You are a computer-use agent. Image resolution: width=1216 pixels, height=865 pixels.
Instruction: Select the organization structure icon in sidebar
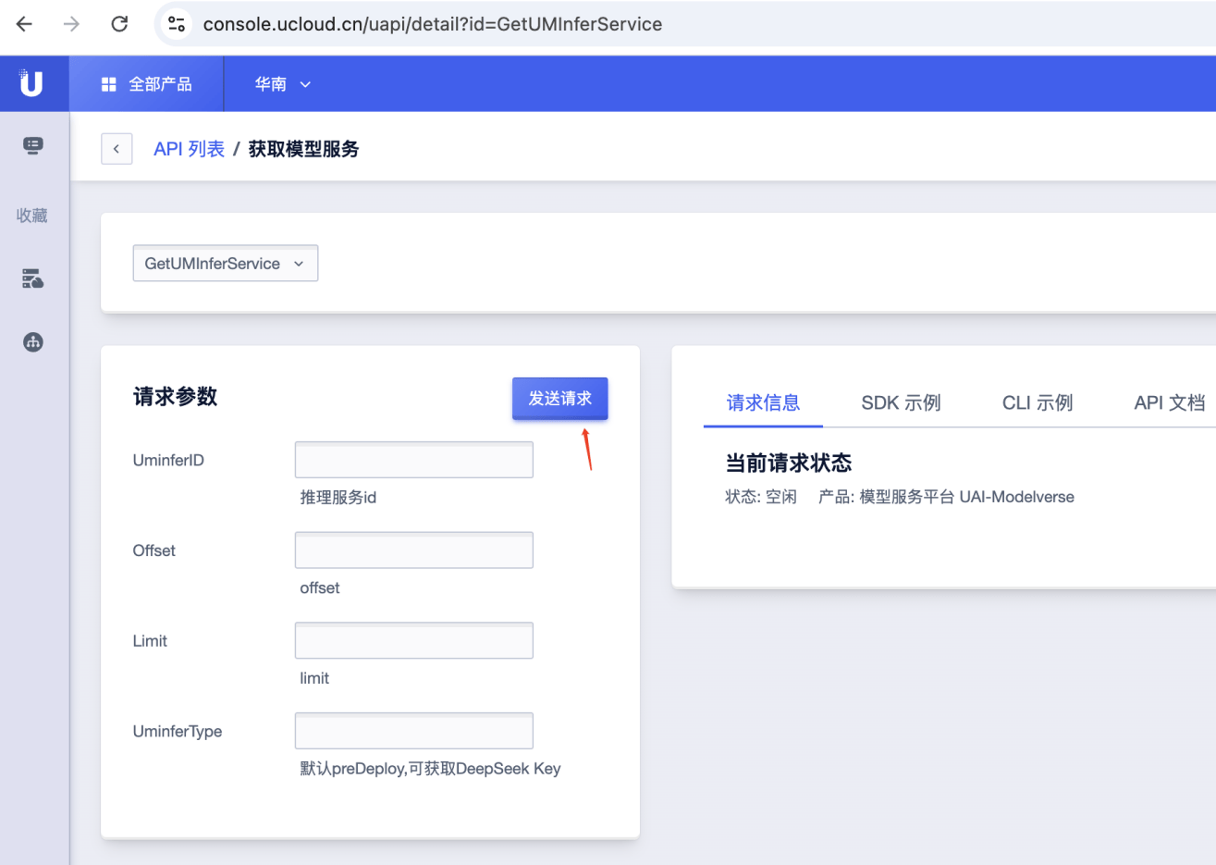32,341
